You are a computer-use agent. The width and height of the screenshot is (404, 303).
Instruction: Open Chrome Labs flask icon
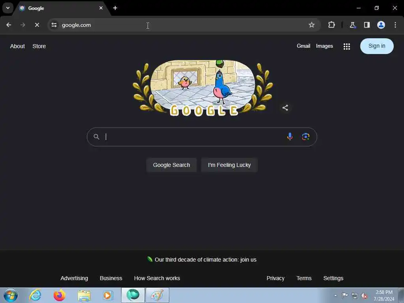pos(352,25)
